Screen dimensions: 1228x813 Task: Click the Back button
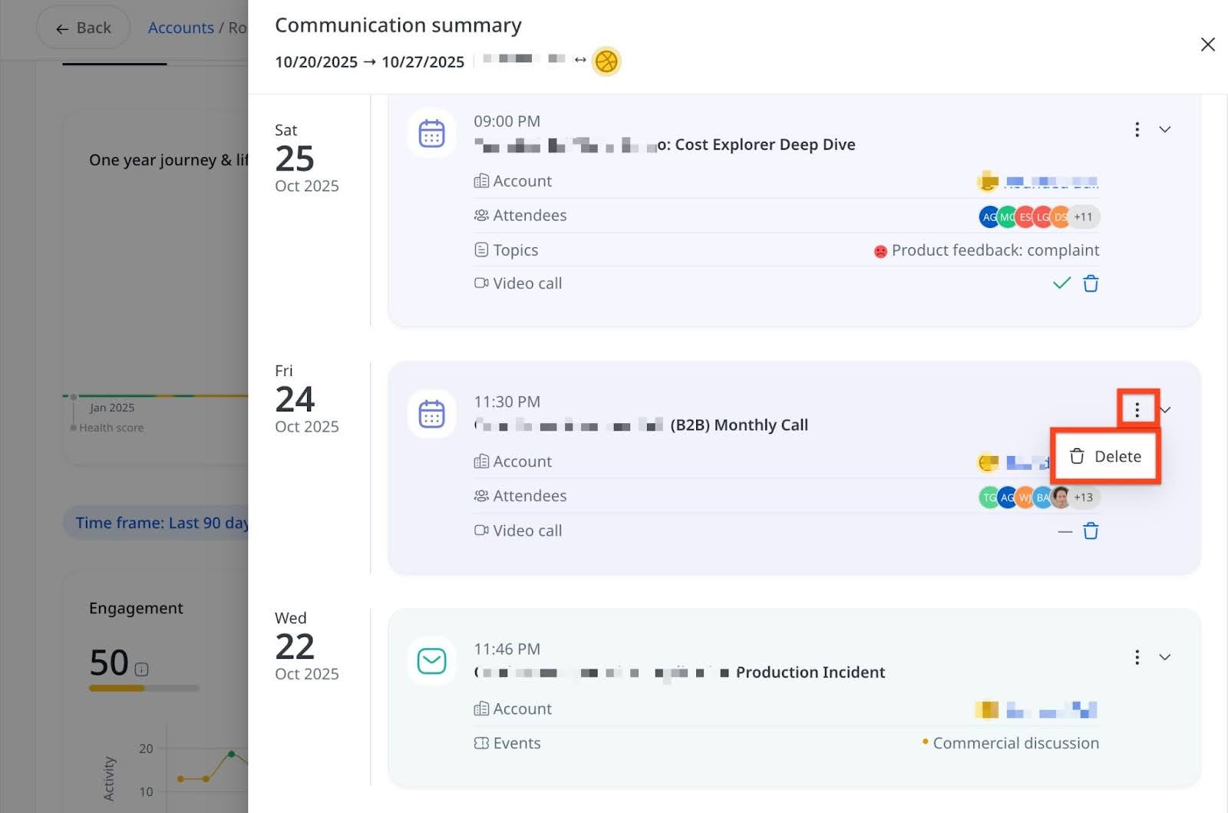(82, 27)
